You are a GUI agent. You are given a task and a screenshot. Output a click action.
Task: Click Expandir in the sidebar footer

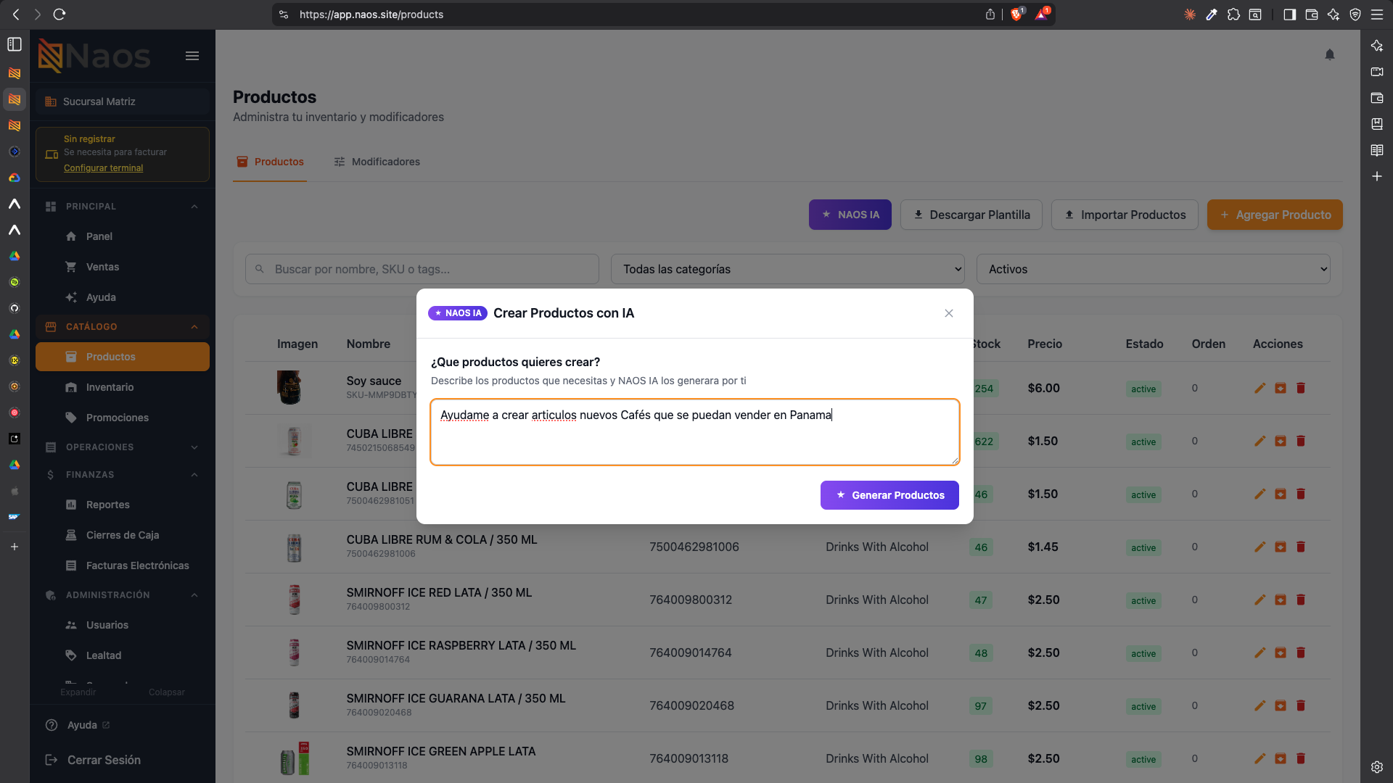point(78,692)
